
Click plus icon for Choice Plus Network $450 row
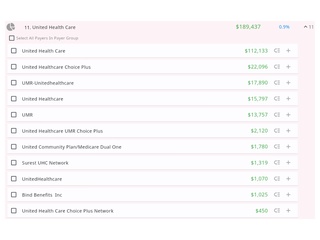[x=288, y=211]
